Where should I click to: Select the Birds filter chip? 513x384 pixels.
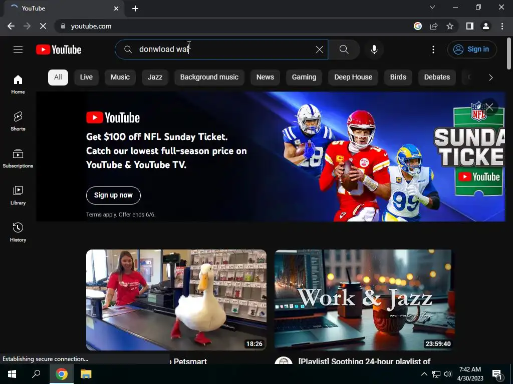click(x=398, y=77)
